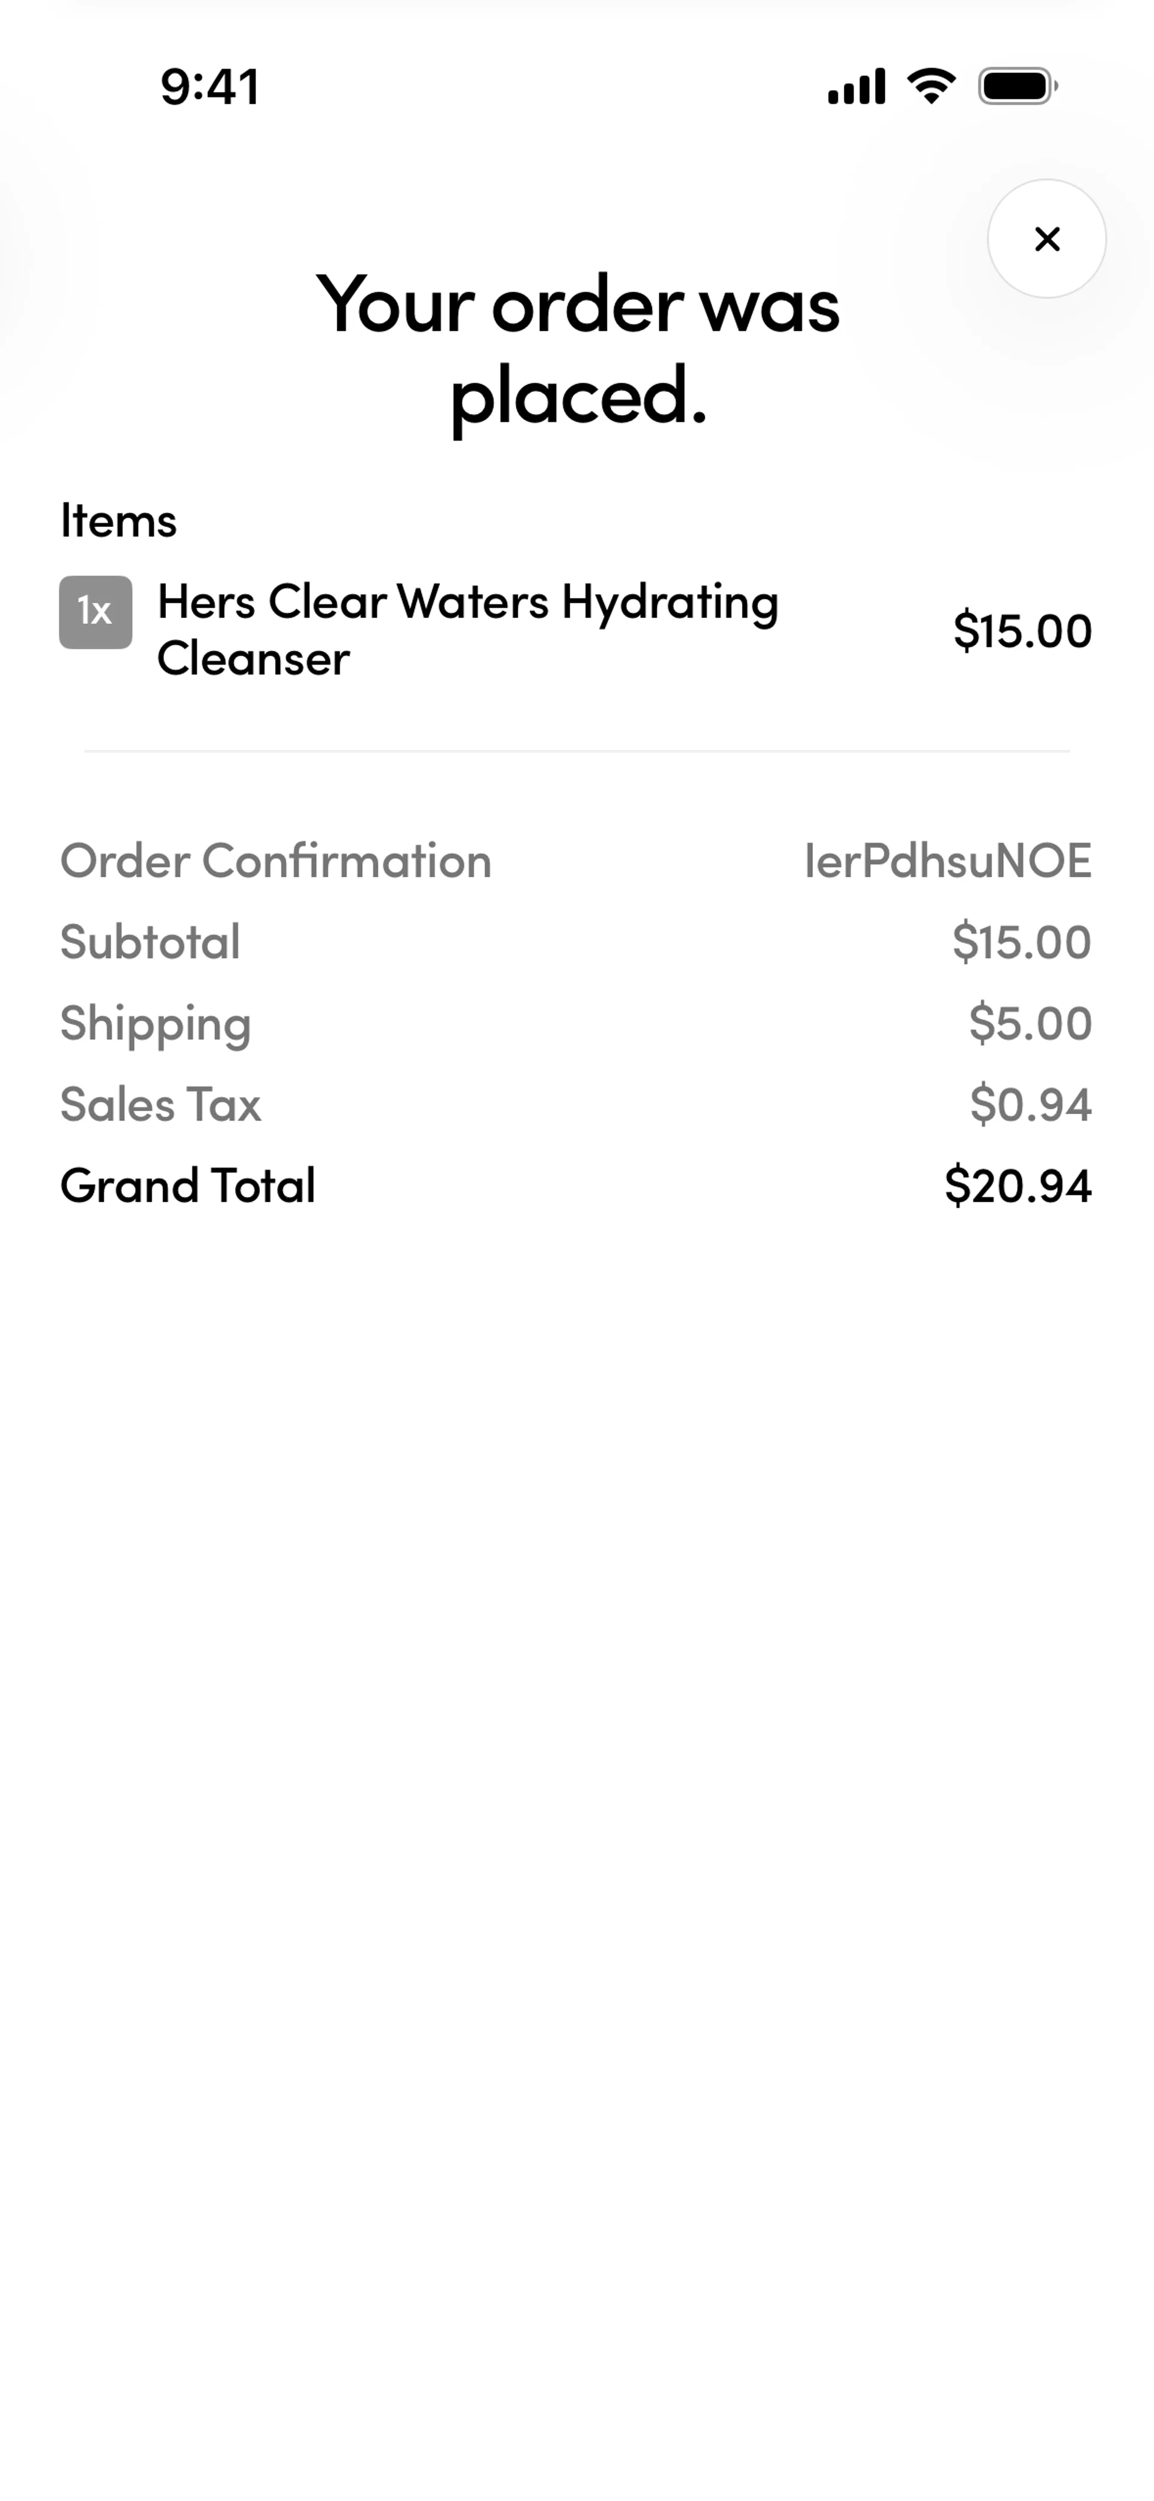Open Hers Clear Waters Hydrating Cleanser item
This screenshot has width=1154, height=2501.
point(467,629)
